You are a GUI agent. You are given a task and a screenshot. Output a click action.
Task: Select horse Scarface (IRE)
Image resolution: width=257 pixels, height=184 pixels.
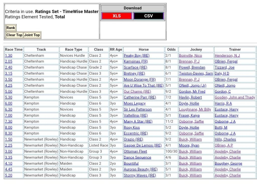tap(135, 67)
